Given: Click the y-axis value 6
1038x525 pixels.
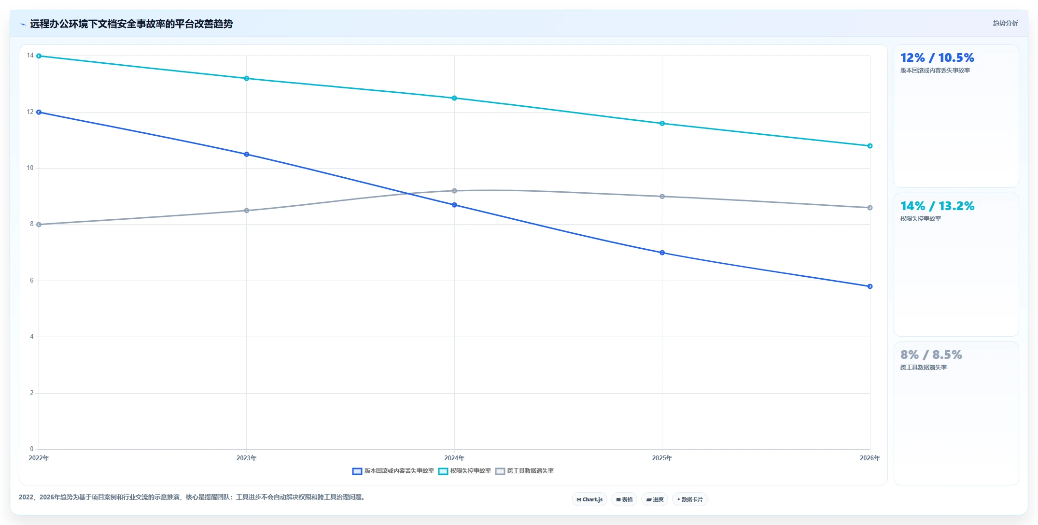Looking at the screenshot, I should click(x=32, y=281).
